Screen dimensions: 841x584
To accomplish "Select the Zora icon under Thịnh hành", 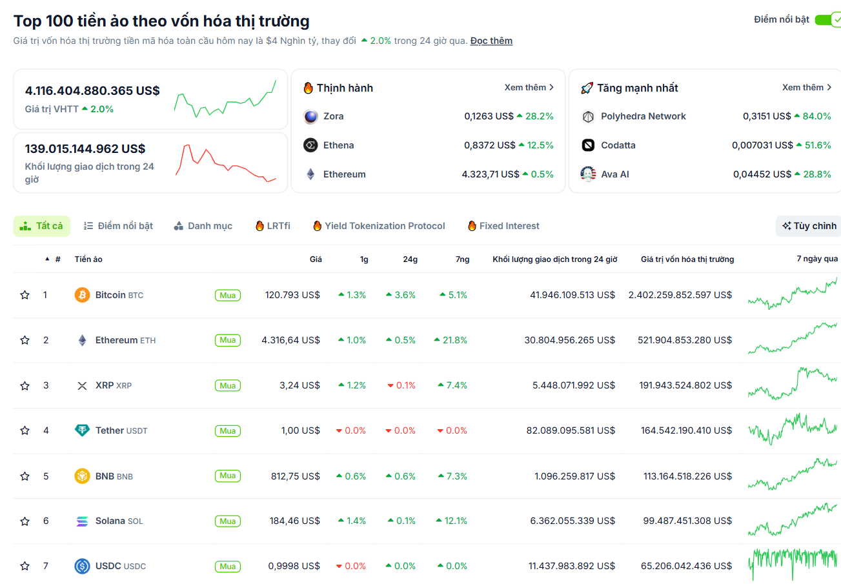I will [310, 116].
